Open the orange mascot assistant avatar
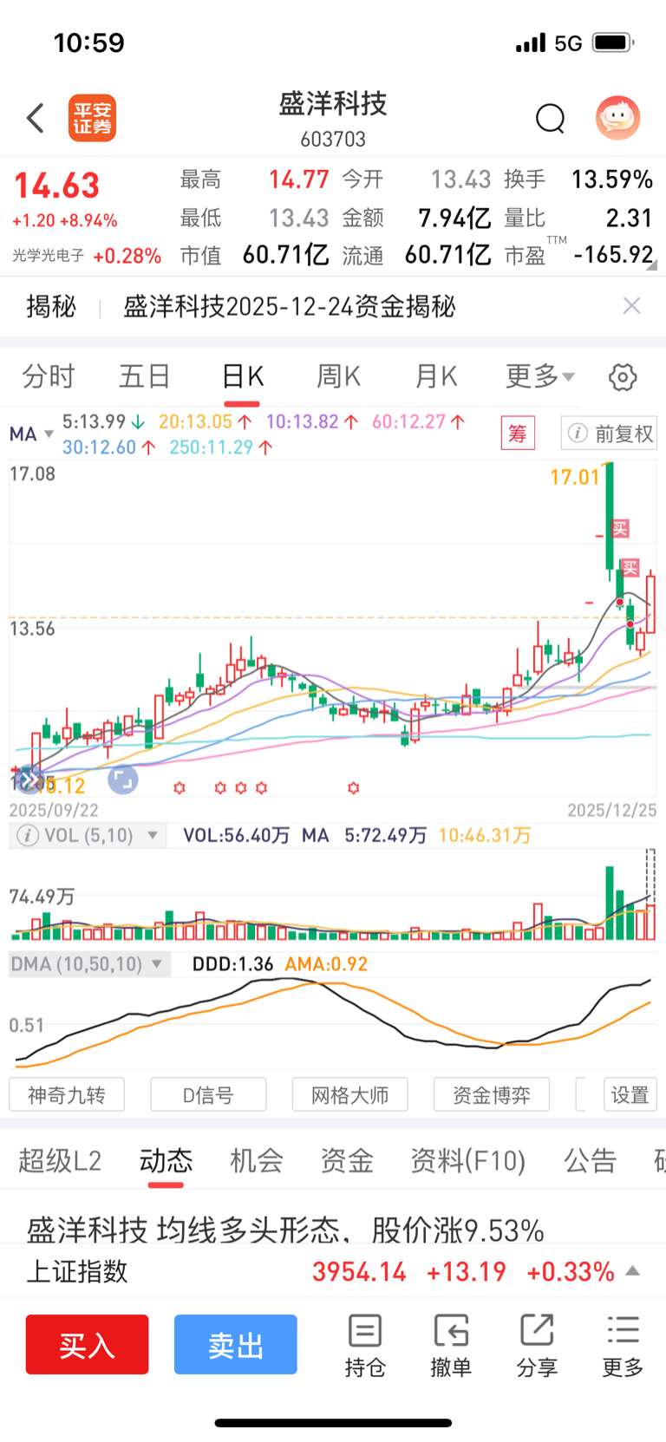The height and width of the screenshot is (1442, 666). click(x=617, y=117)
